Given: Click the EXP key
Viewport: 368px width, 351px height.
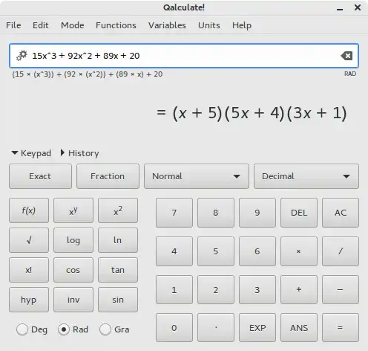Looking at the screenshot, I should coord(257,328).
